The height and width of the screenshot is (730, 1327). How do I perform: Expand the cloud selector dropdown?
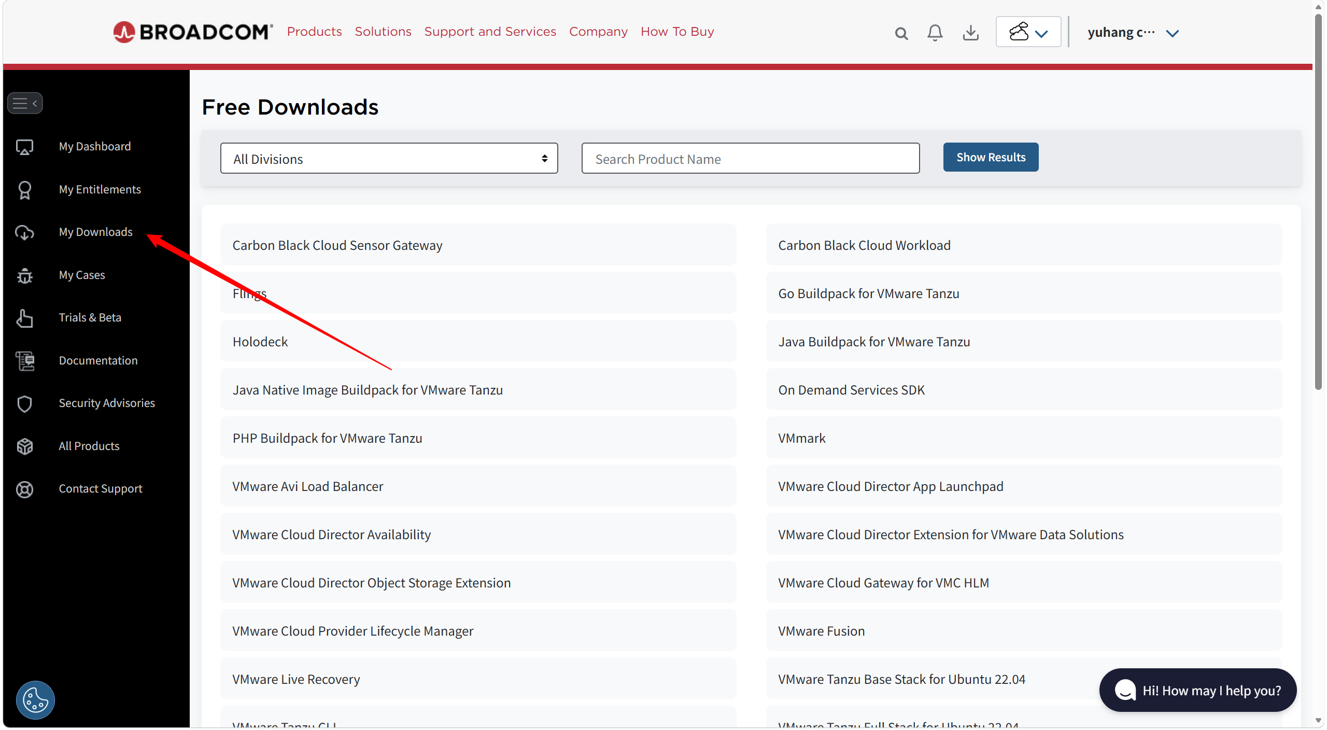coord(1028,32)
